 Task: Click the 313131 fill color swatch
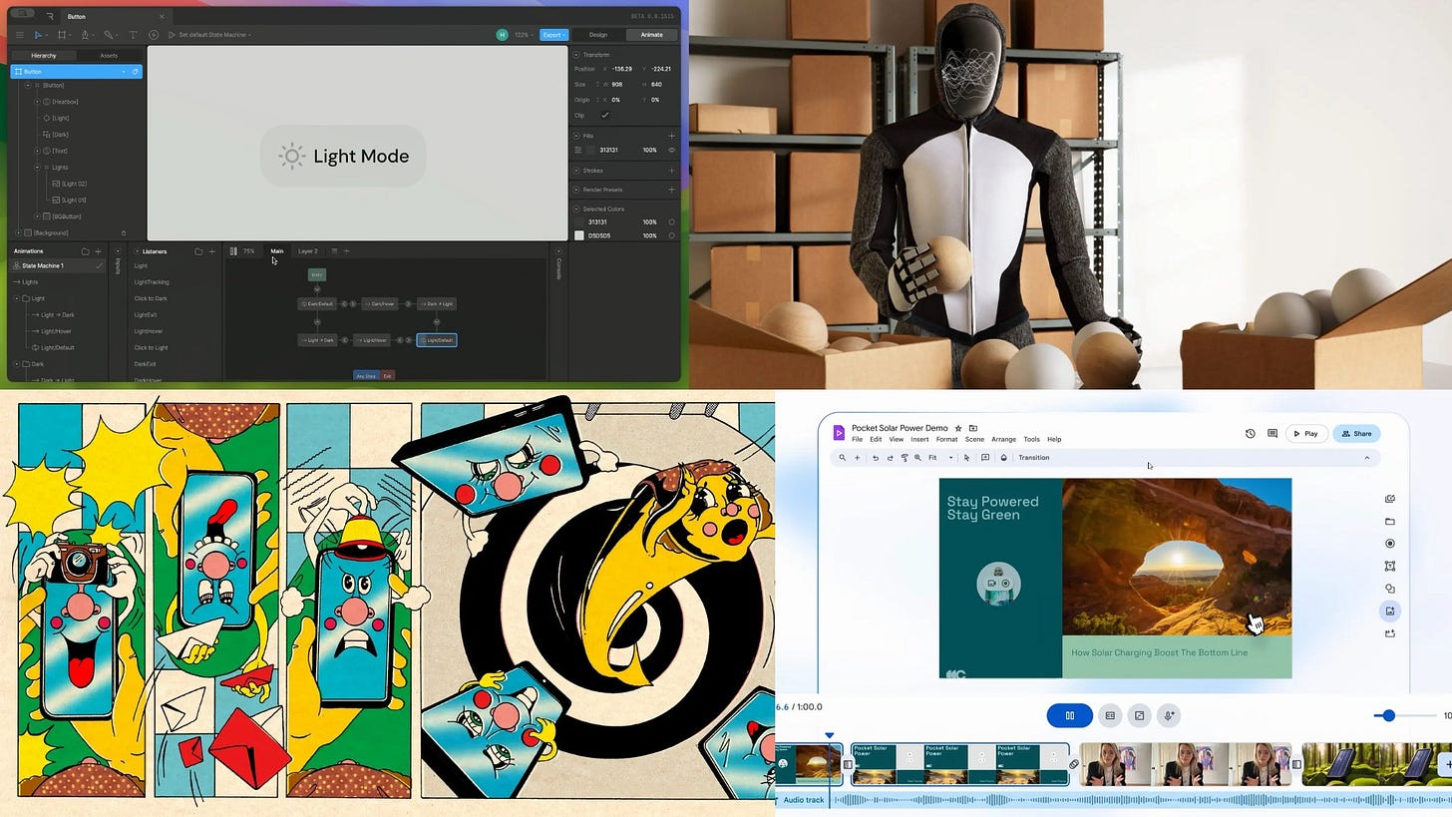click(591, 150)
